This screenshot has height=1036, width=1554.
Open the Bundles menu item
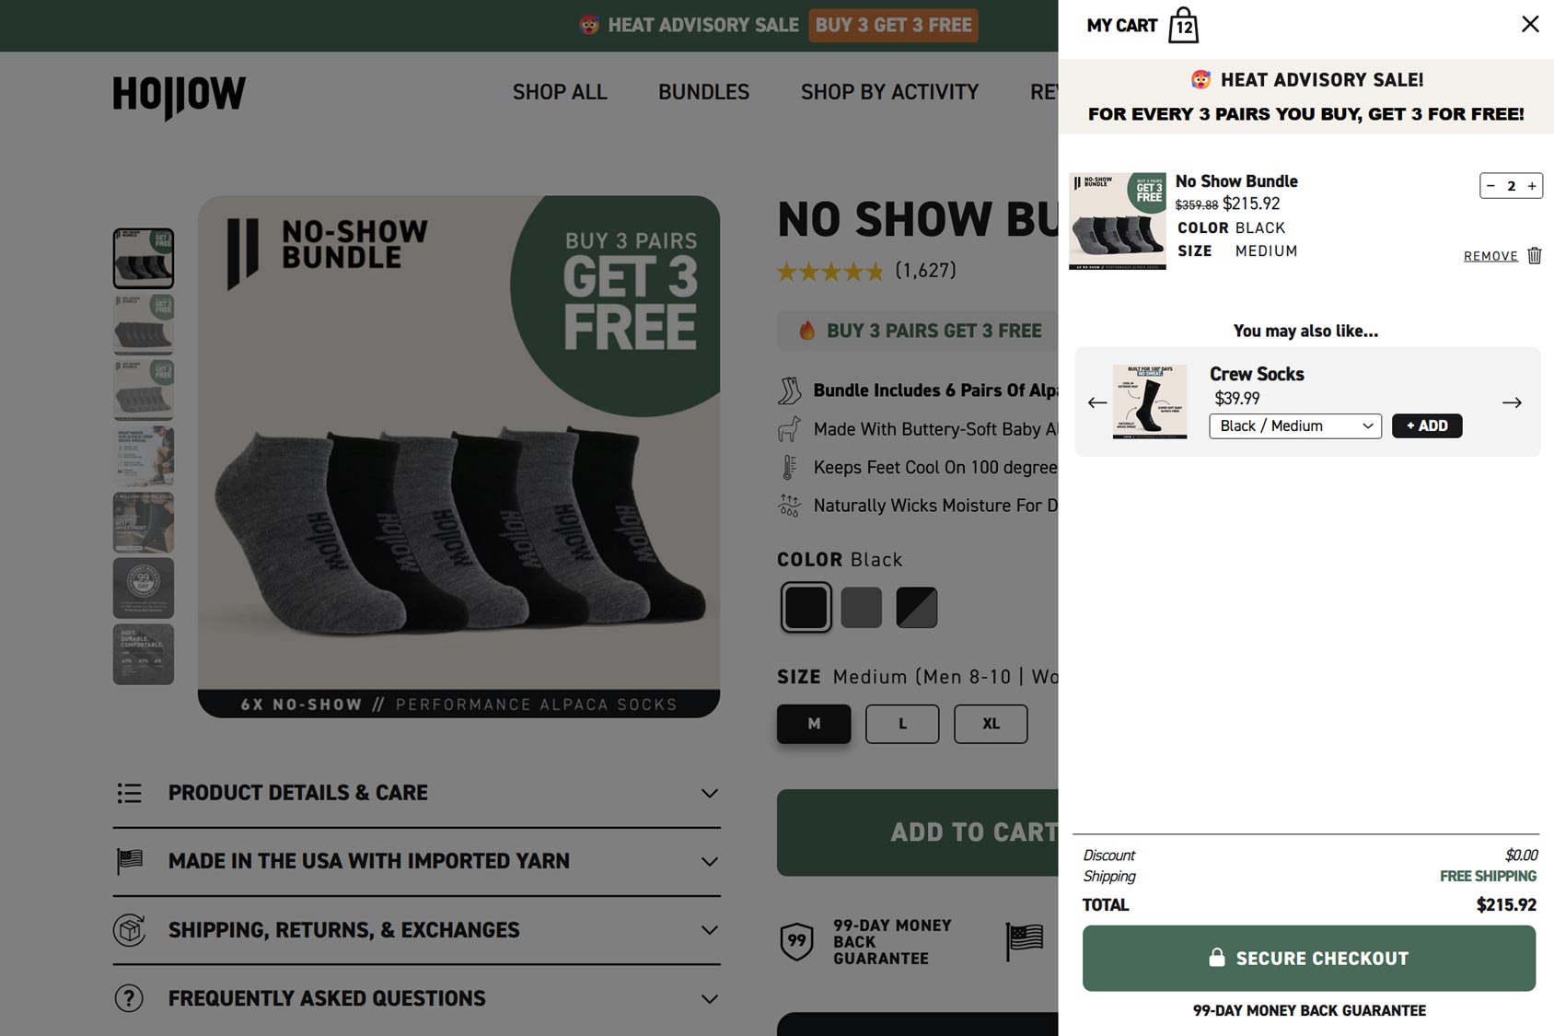click(703, 92)
